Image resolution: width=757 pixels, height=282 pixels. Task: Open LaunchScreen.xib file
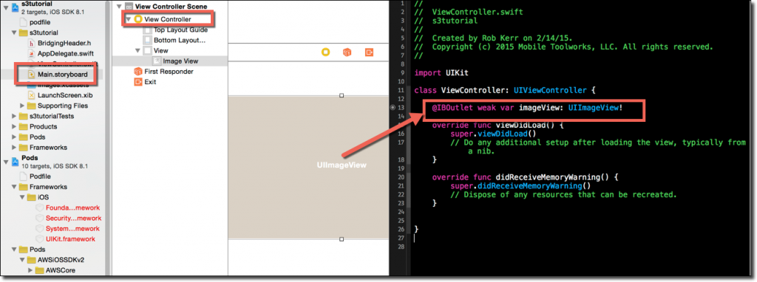[65, 95]
